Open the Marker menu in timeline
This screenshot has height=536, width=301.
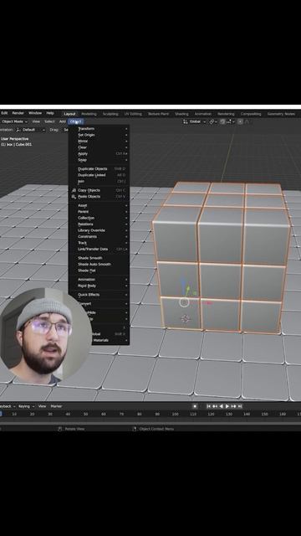click(x=56, y=406)
